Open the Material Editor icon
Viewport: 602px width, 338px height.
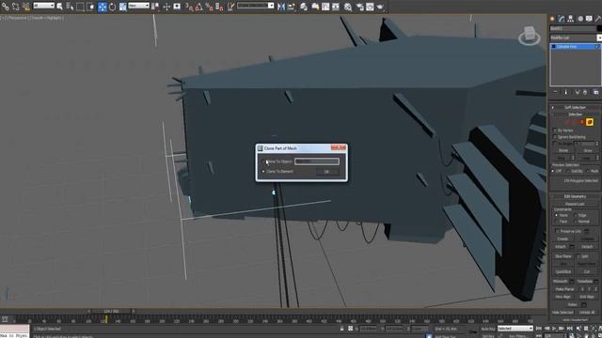click(348, 7)
